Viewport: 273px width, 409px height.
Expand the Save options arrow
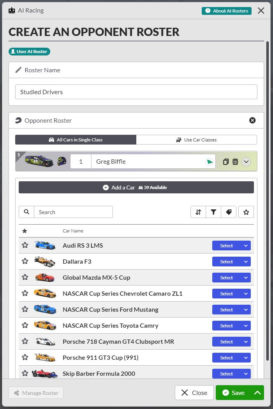(257, 393)
